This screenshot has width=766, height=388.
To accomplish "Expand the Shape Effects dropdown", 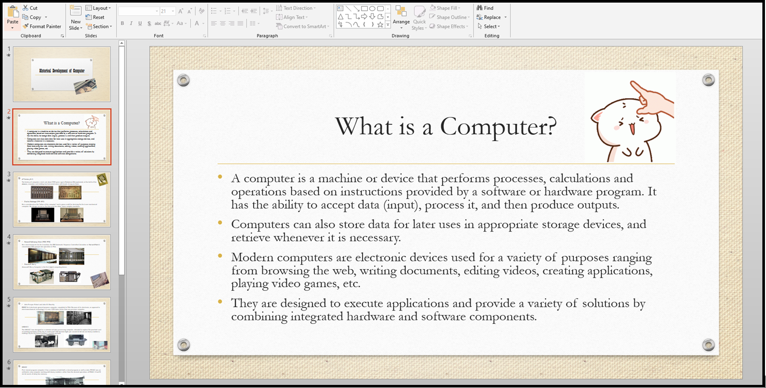I will (x=449, y=26).
